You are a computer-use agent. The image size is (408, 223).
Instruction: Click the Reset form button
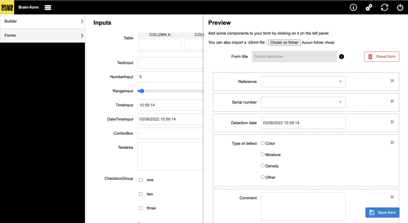coord(382,57)
